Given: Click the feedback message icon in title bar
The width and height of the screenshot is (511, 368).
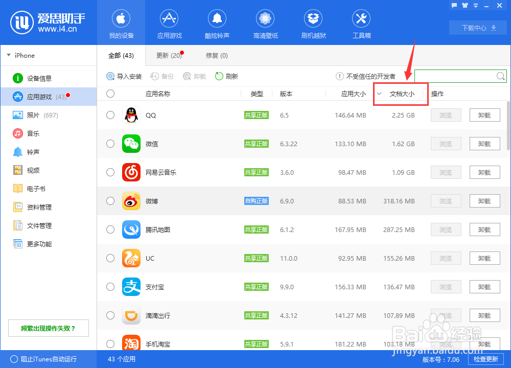Looking at the screenshot, I should [x=454, y=5].
